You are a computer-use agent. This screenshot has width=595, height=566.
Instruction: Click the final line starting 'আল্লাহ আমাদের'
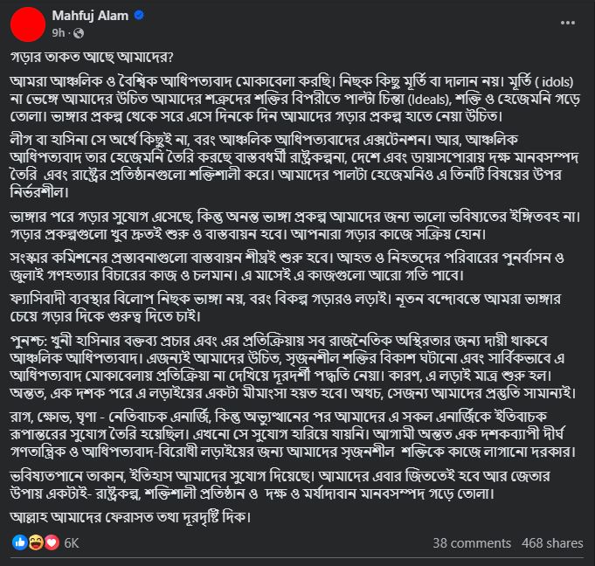coord(131,517)
